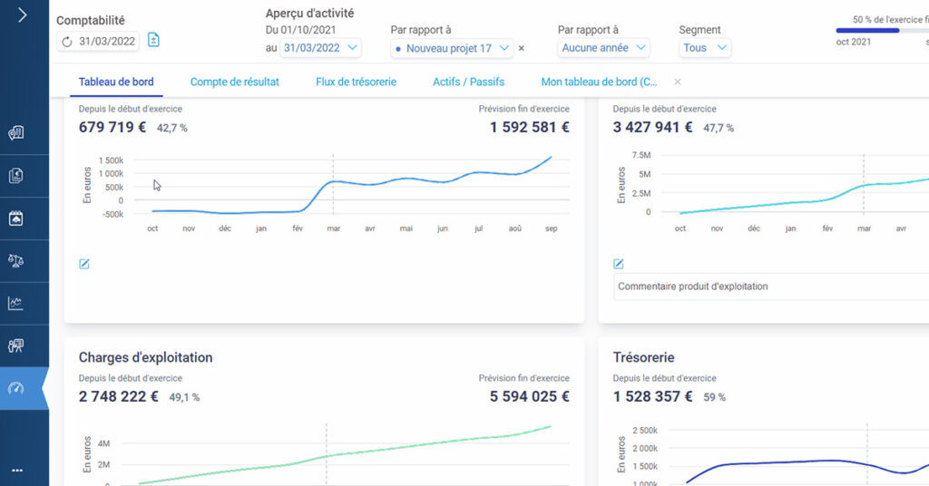Click the export icon beside the Comptabilité date

click(x=153, y=40)
